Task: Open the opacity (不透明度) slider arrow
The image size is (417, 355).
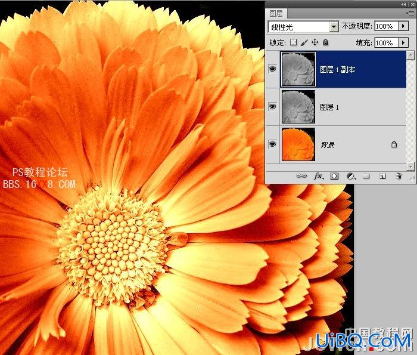Action: (x=403, y=26)
